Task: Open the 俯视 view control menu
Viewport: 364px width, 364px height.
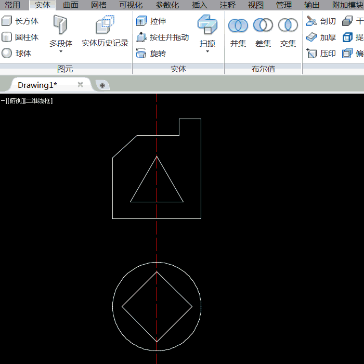Action: click(x=16, y=101)
